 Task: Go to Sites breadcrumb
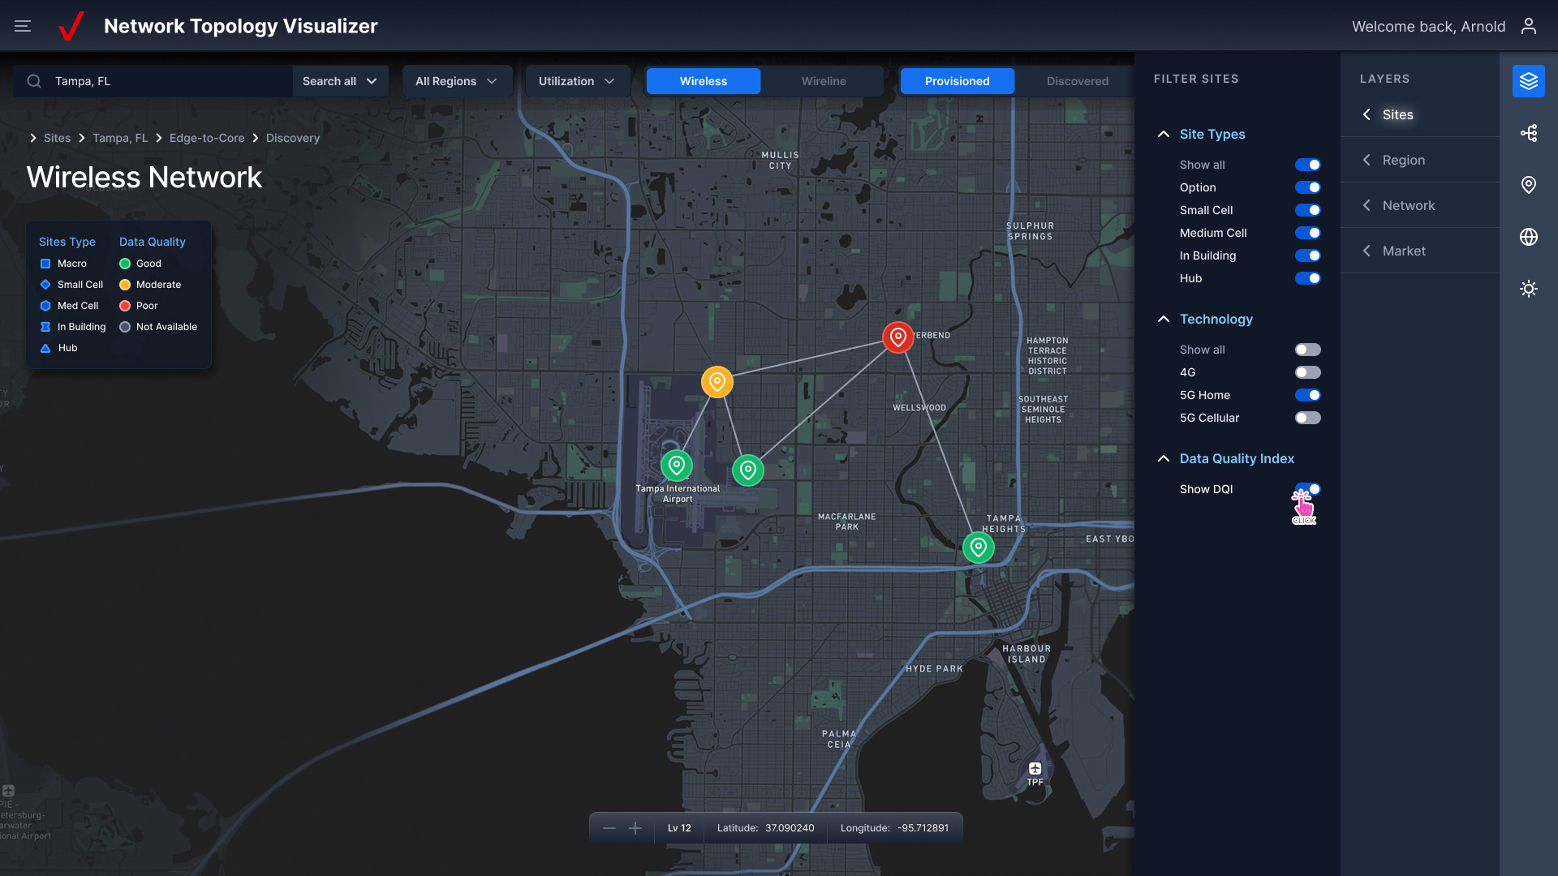pos(57,138)
